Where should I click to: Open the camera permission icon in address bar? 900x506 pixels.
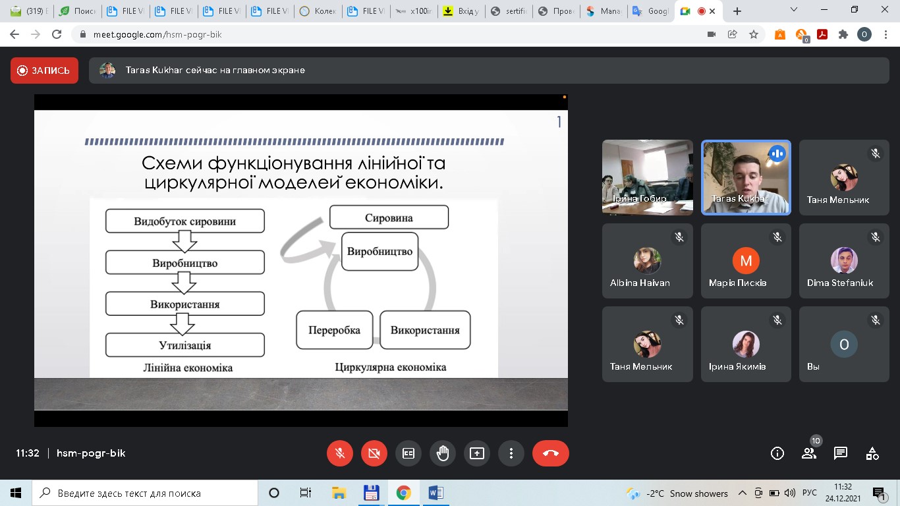click(712, 34)
